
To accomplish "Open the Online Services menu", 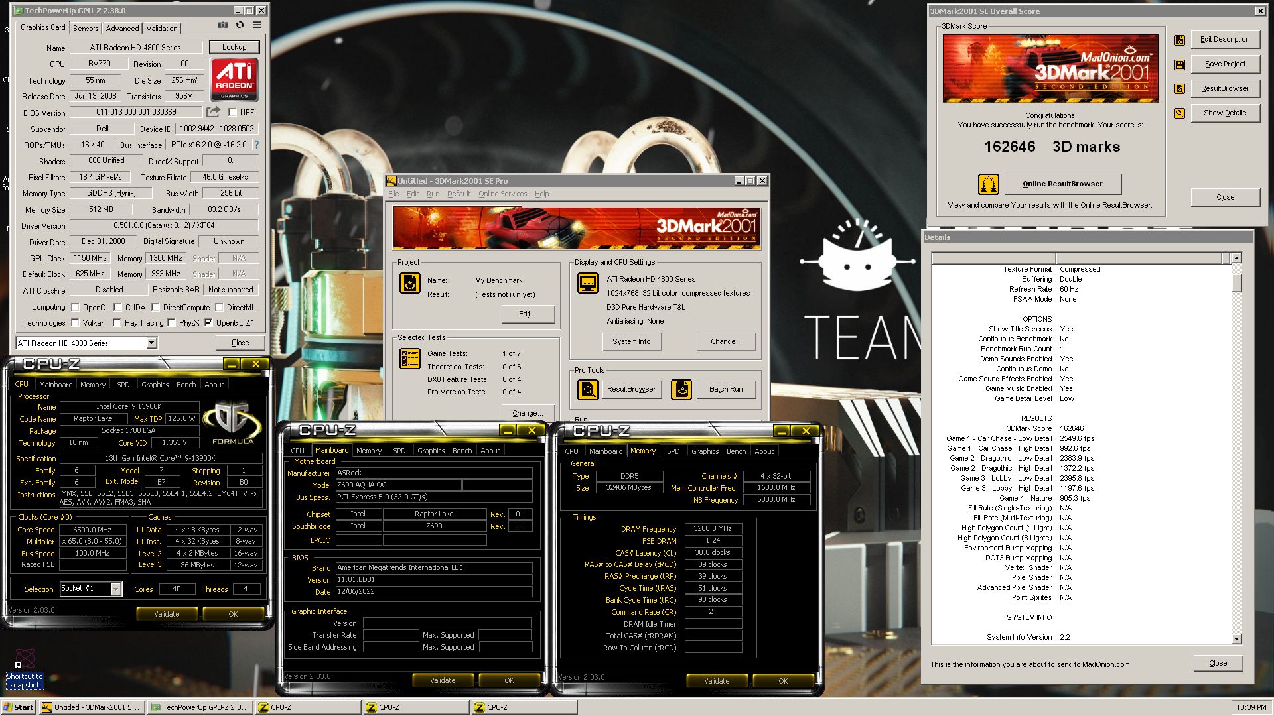I will pyautogui.click(x=502, y=194).
